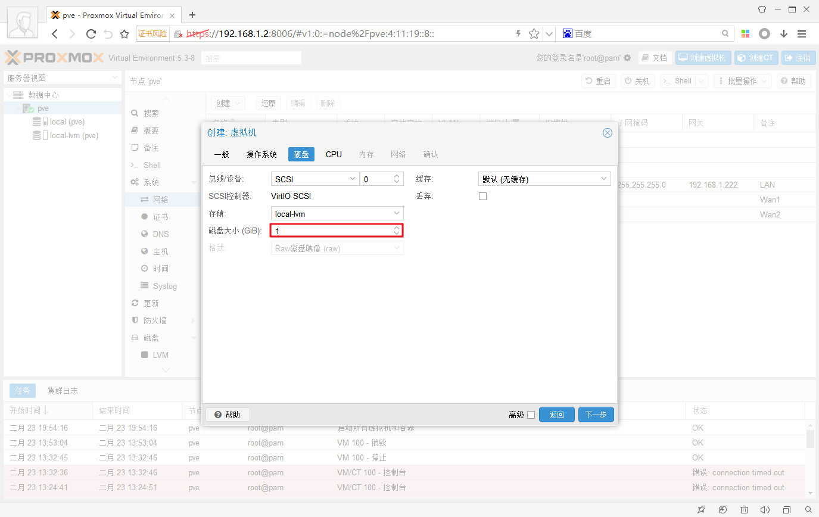This screenshot has width=819, height=517.
Task: Click the Logout button
Action: [x=798, y=58]
